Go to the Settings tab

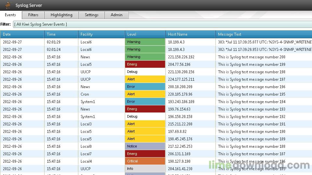click(x=92, y=15)
